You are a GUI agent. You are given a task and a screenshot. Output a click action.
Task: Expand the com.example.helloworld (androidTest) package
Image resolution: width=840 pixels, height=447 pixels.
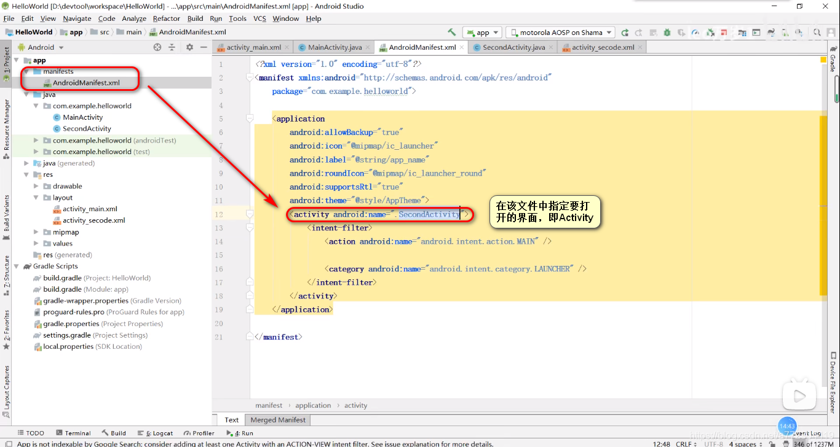coord(36,140)
